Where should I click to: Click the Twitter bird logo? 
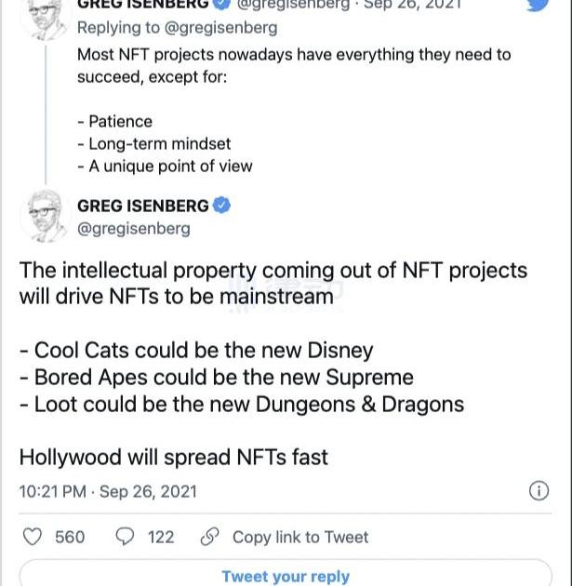[538, 5]
